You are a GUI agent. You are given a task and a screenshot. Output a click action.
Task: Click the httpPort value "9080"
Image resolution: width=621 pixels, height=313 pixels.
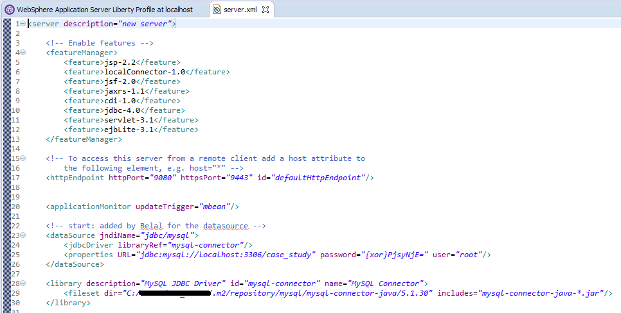[x=163, y=178]
